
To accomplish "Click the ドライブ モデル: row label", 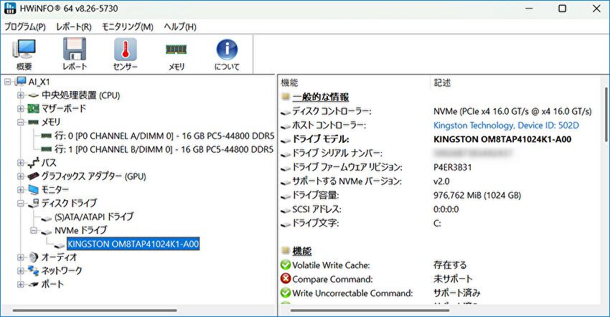I will tap(321, 139).
